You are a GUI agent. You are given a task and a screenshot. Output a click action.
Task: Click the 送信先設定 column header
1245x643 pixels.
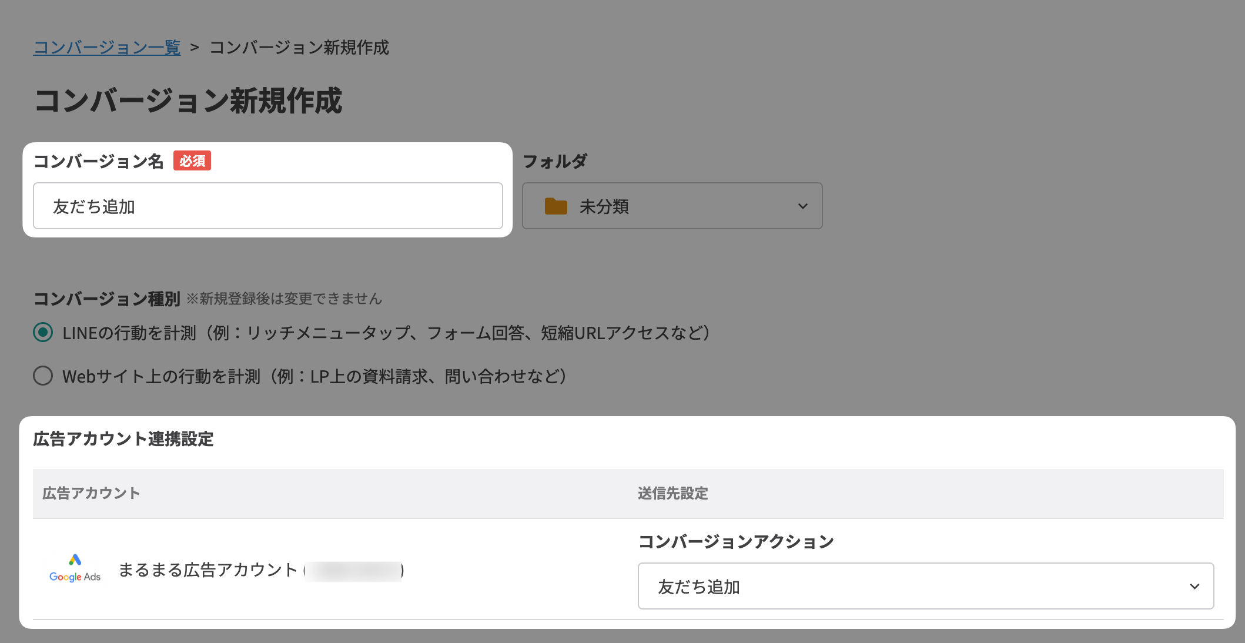click(x=672, y=493)
